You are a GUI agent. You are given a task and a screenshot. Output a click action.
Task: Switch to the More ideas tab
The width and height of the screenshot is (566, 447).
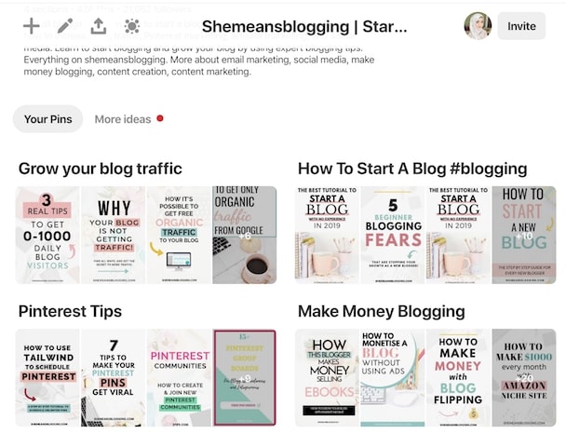coord(123,119)
